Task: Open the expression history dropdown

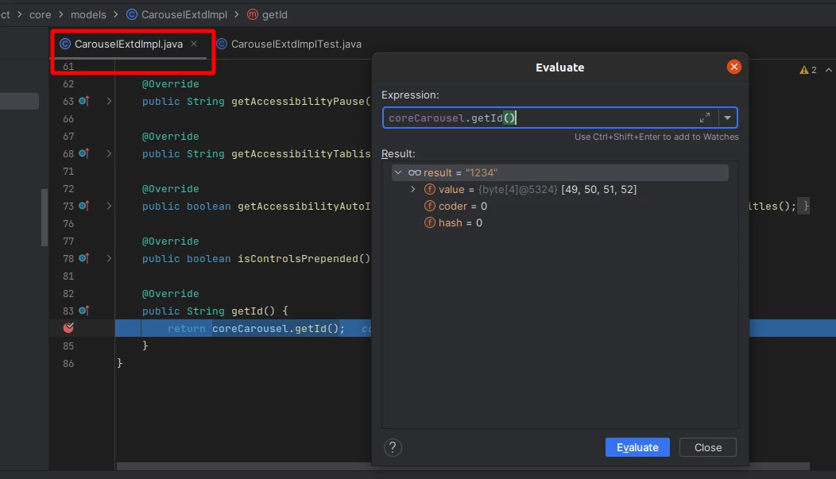Action: tap(727, 118)
